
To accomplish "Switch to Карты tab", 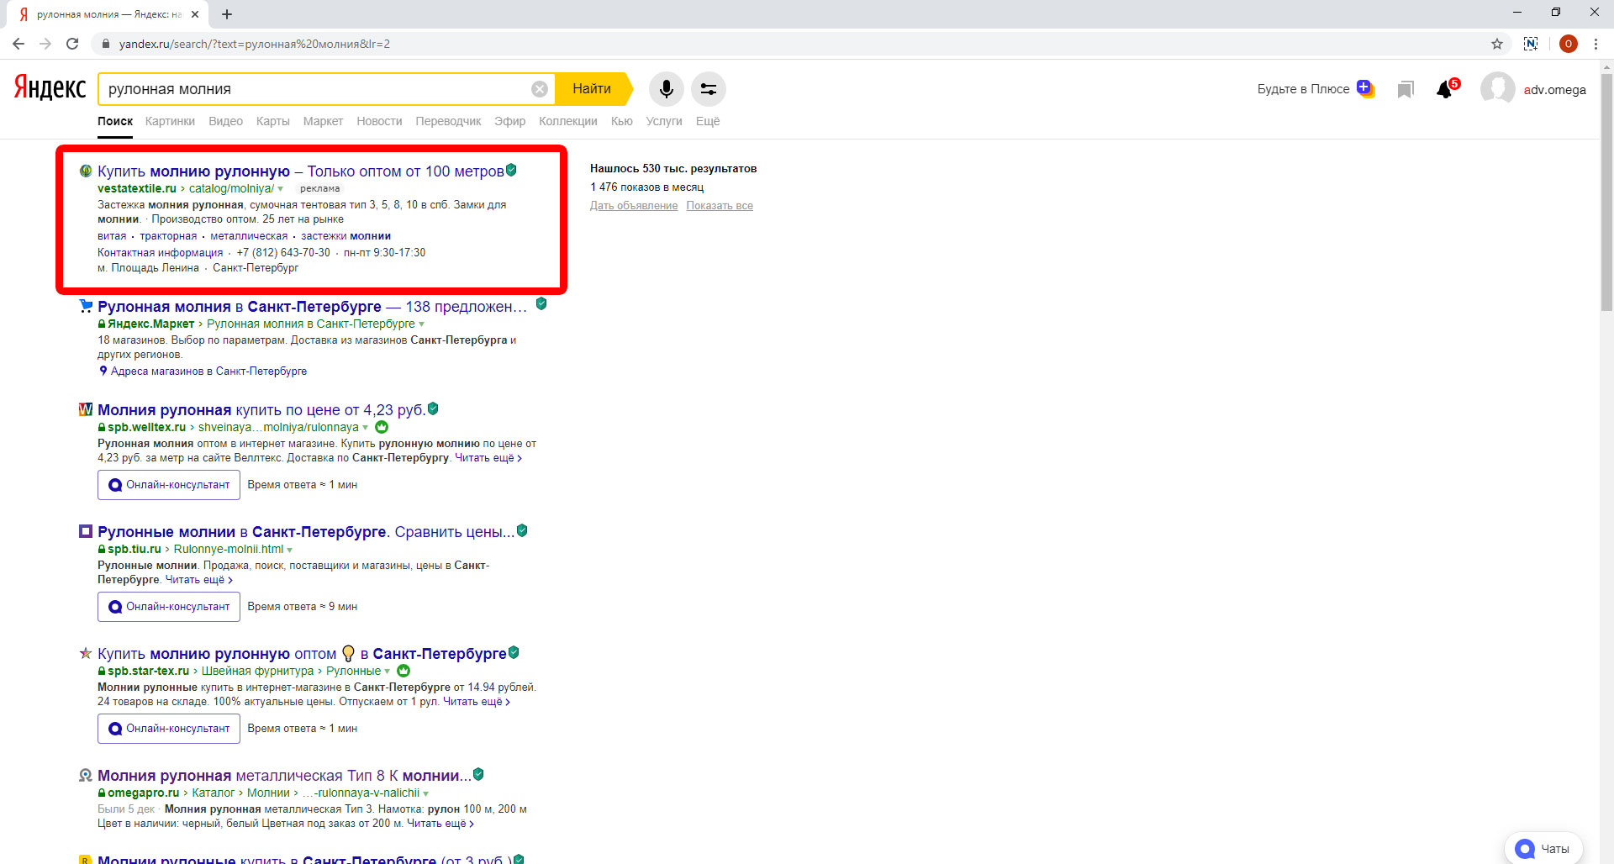I will coord(272,121).
